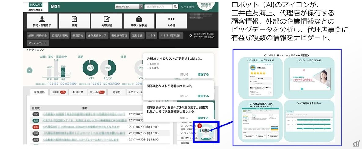Click the ダッシュボード shortcut button

pos(38,43)
